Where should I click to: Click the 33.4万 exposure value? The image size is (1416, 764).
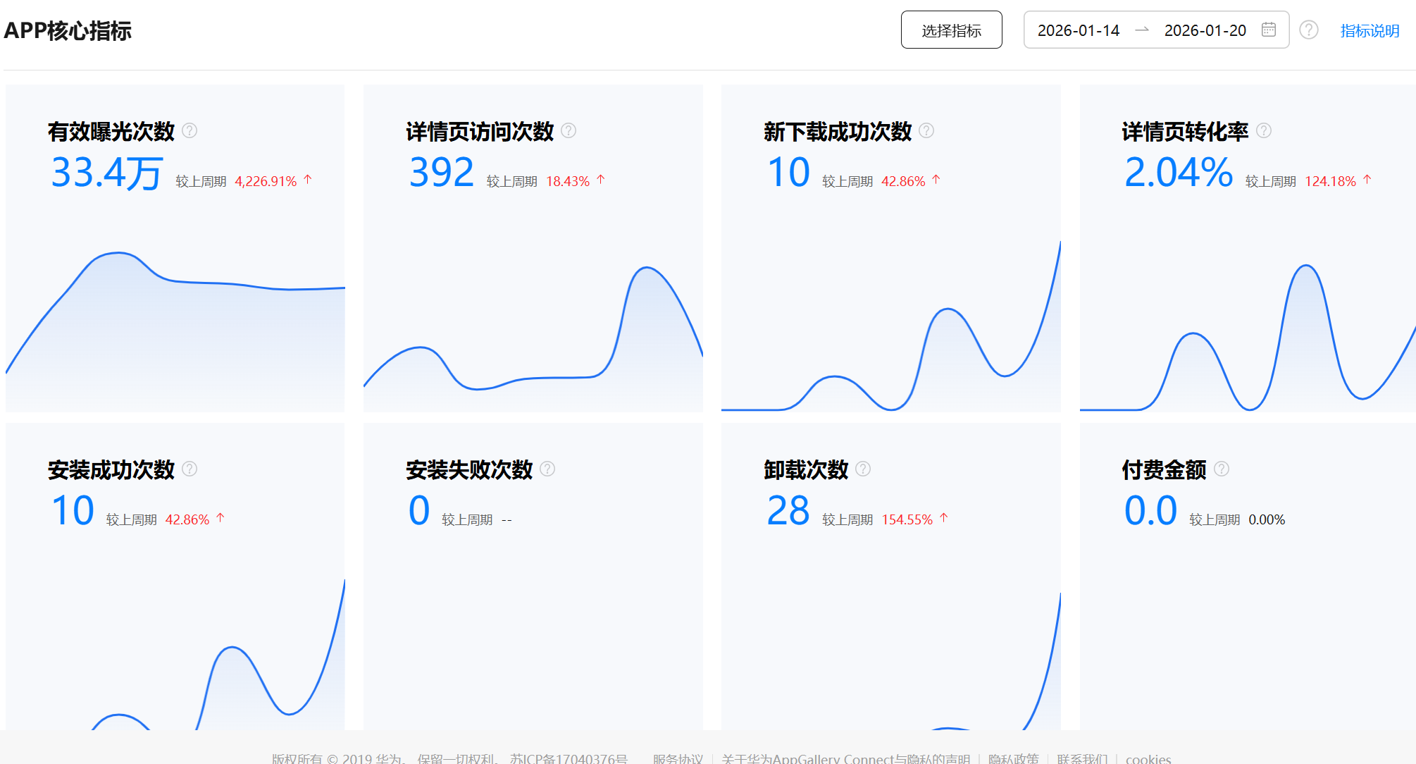pos(107,173)
